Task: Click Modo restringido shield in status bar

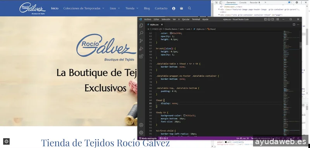Action: coord(148,138)
